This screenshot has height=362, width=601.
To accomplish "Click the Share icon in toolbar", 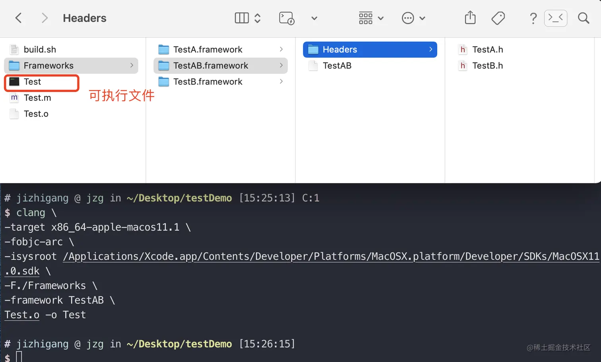I will (470, 18).
